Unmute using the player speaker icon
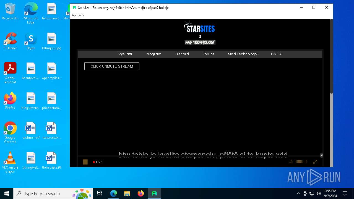The image size is (354, 199). click(291, 162)
